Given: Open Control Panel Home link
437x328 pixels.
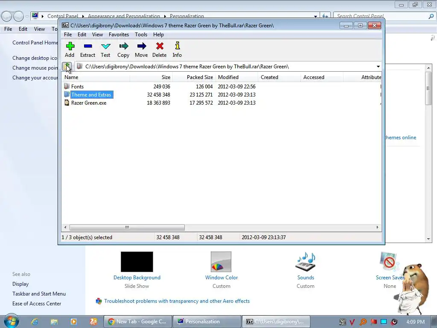Looking at the screenshot, I should (x=35, y=43).
